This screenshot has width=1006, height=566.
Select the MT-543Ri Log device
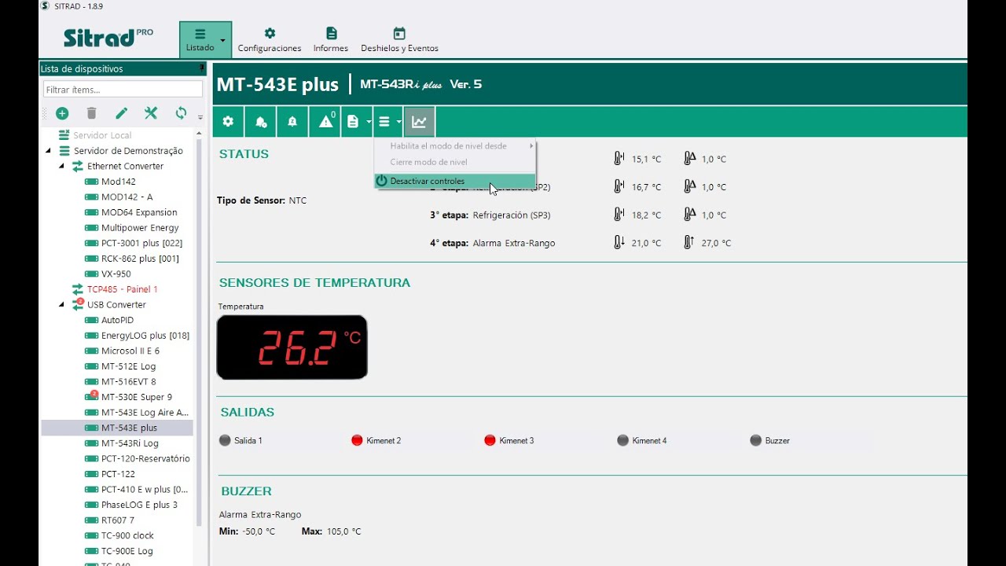(130, 443)
